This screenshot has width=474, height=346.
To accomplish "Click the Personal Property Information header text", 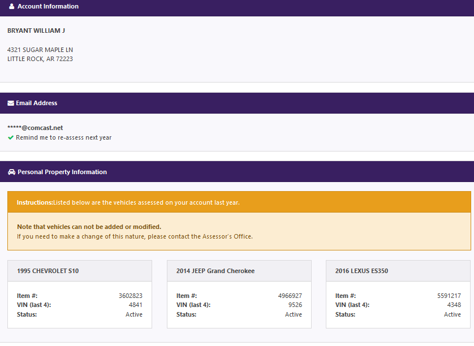I will tap(62, 172).
